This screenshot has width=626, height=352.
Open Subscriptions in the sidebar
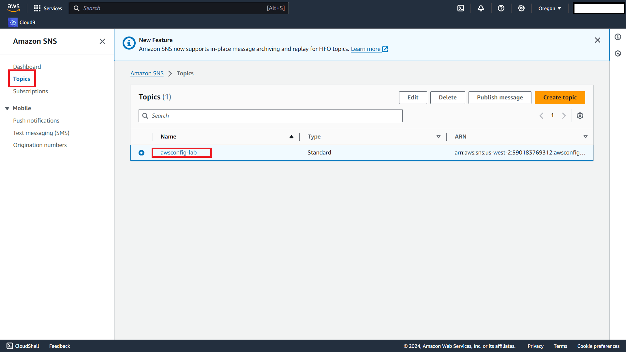(30, 91)
